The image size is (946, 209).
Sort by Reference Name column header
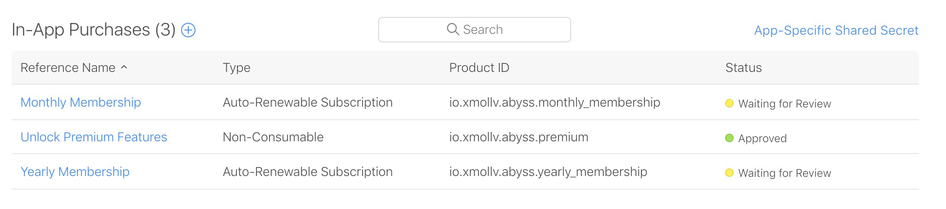(68, 68)
